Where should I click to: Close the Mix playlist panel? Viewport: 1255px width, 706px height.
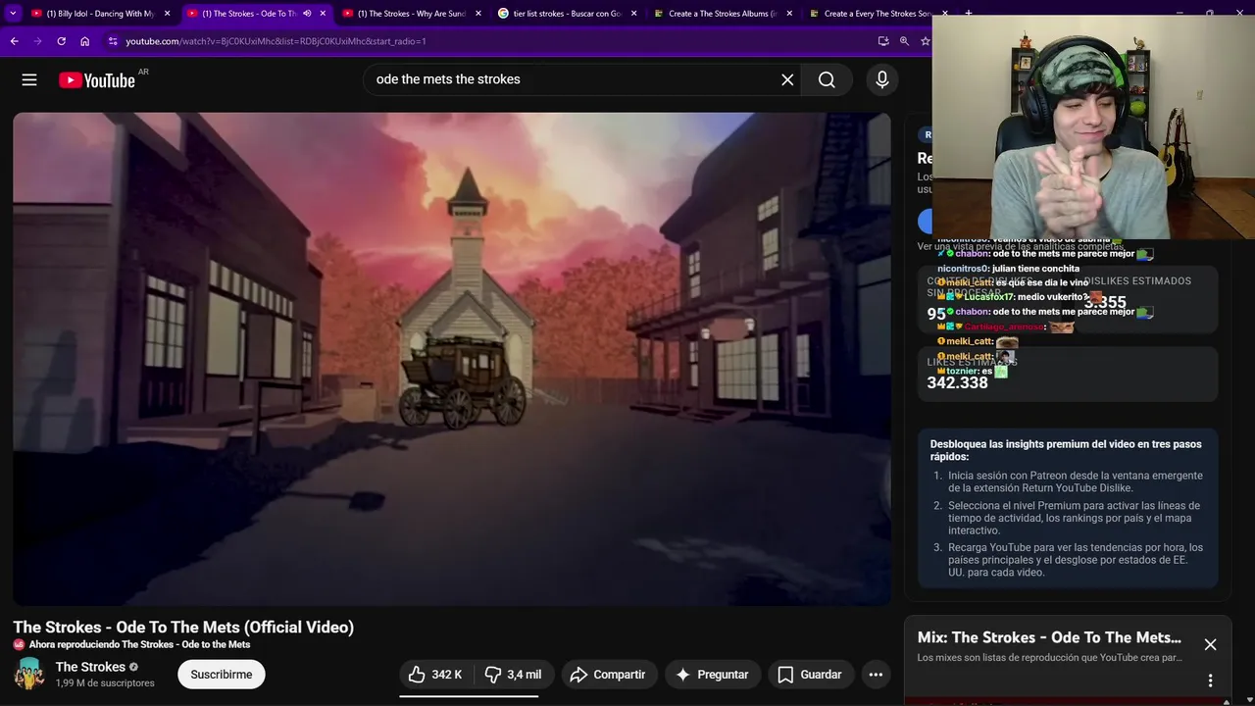1210,644
